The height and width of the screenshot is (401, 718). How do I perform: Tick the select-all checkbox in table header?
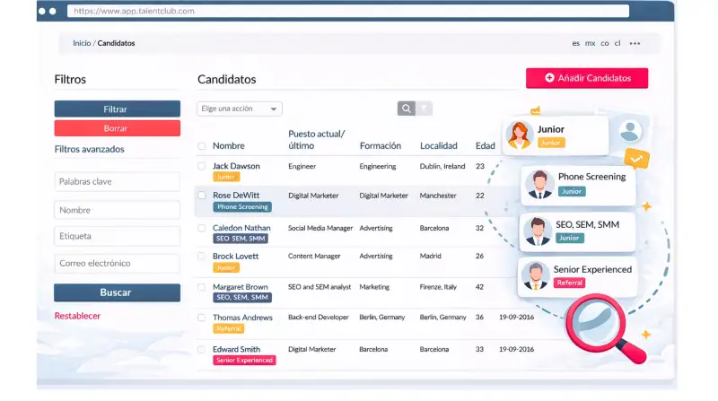[x=202, y=145]
